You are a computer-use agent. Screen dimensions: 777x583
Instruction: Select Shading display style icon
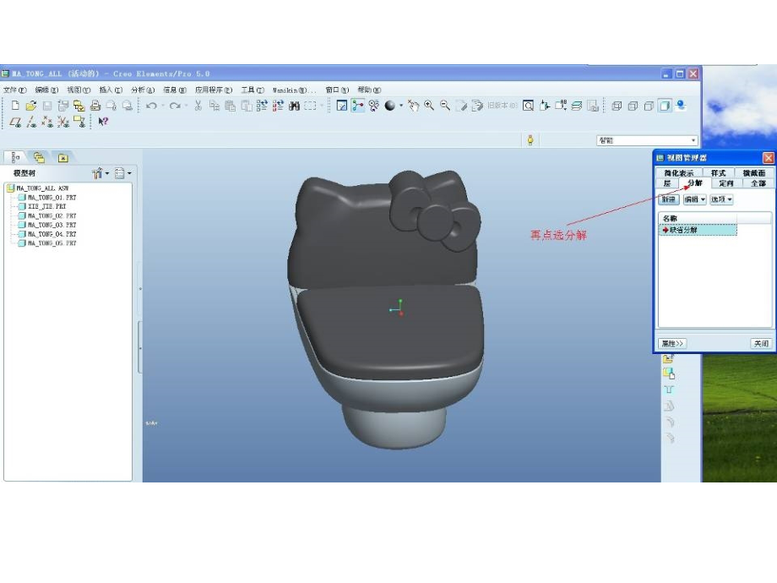coord(665,106)
